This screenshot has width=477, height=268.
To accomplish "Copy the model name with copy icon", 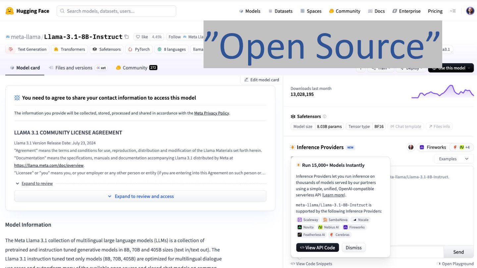I will tap(126, 37).
